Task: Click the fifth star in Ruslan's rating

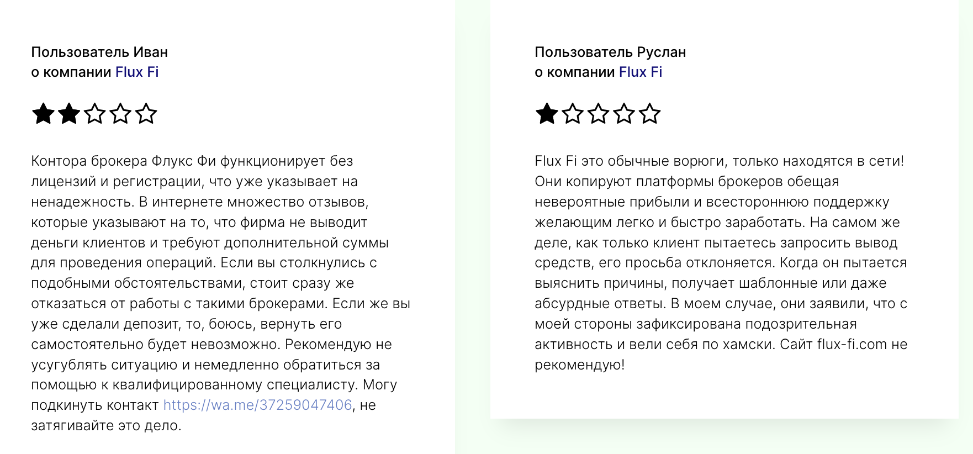Action: 650,114
